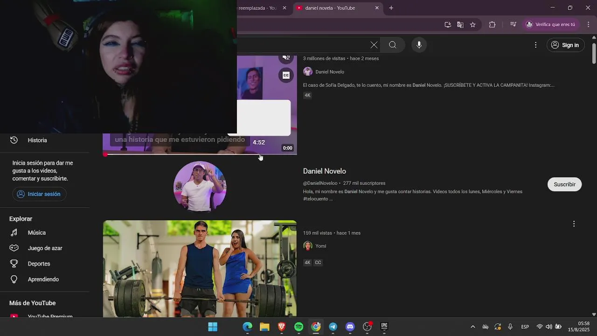Launch Brave browser from the taskbar

coord(282,327)
